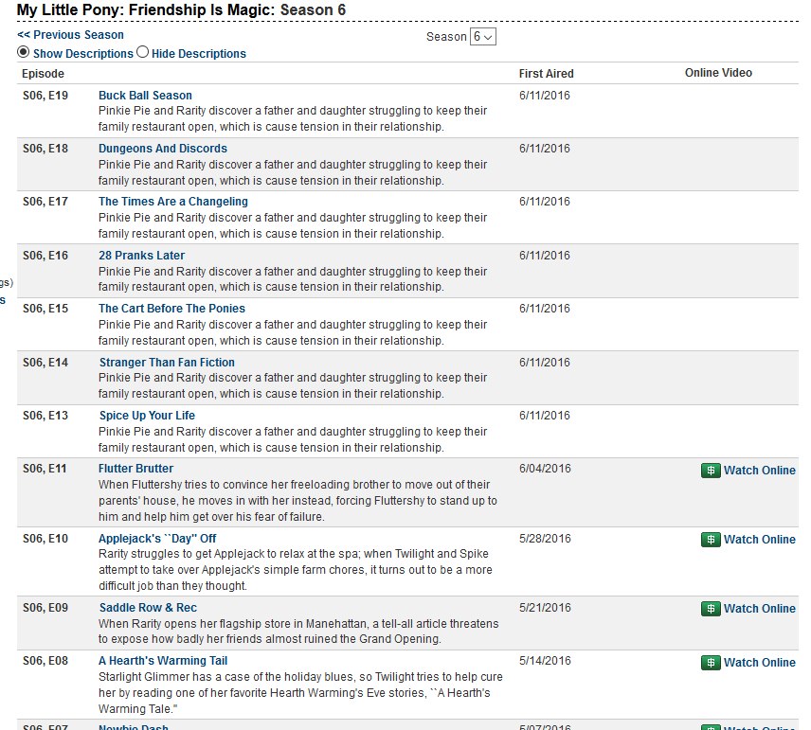Click the S06, E10 episode number
This screenshot has width=811, height=730.
click(x=45, y=539)
